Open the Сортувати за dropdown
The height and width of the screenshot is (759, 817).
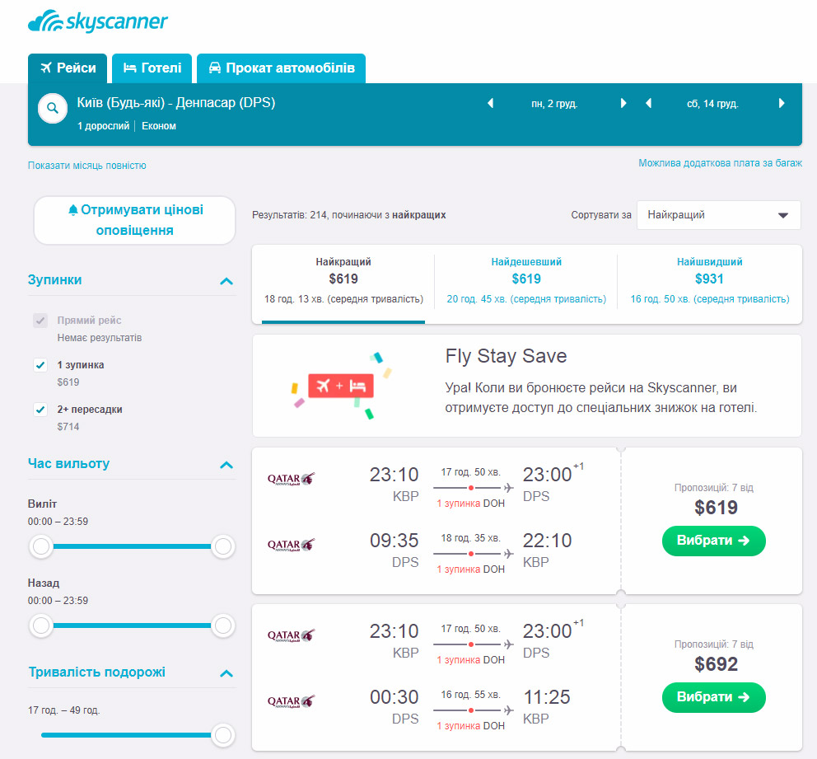click(x=718, y=215)
